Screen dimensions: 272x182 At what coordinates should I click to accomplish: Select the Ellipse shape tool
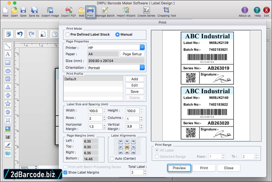[x=8, y=71]
